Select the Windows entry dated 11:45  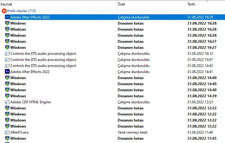18,138
